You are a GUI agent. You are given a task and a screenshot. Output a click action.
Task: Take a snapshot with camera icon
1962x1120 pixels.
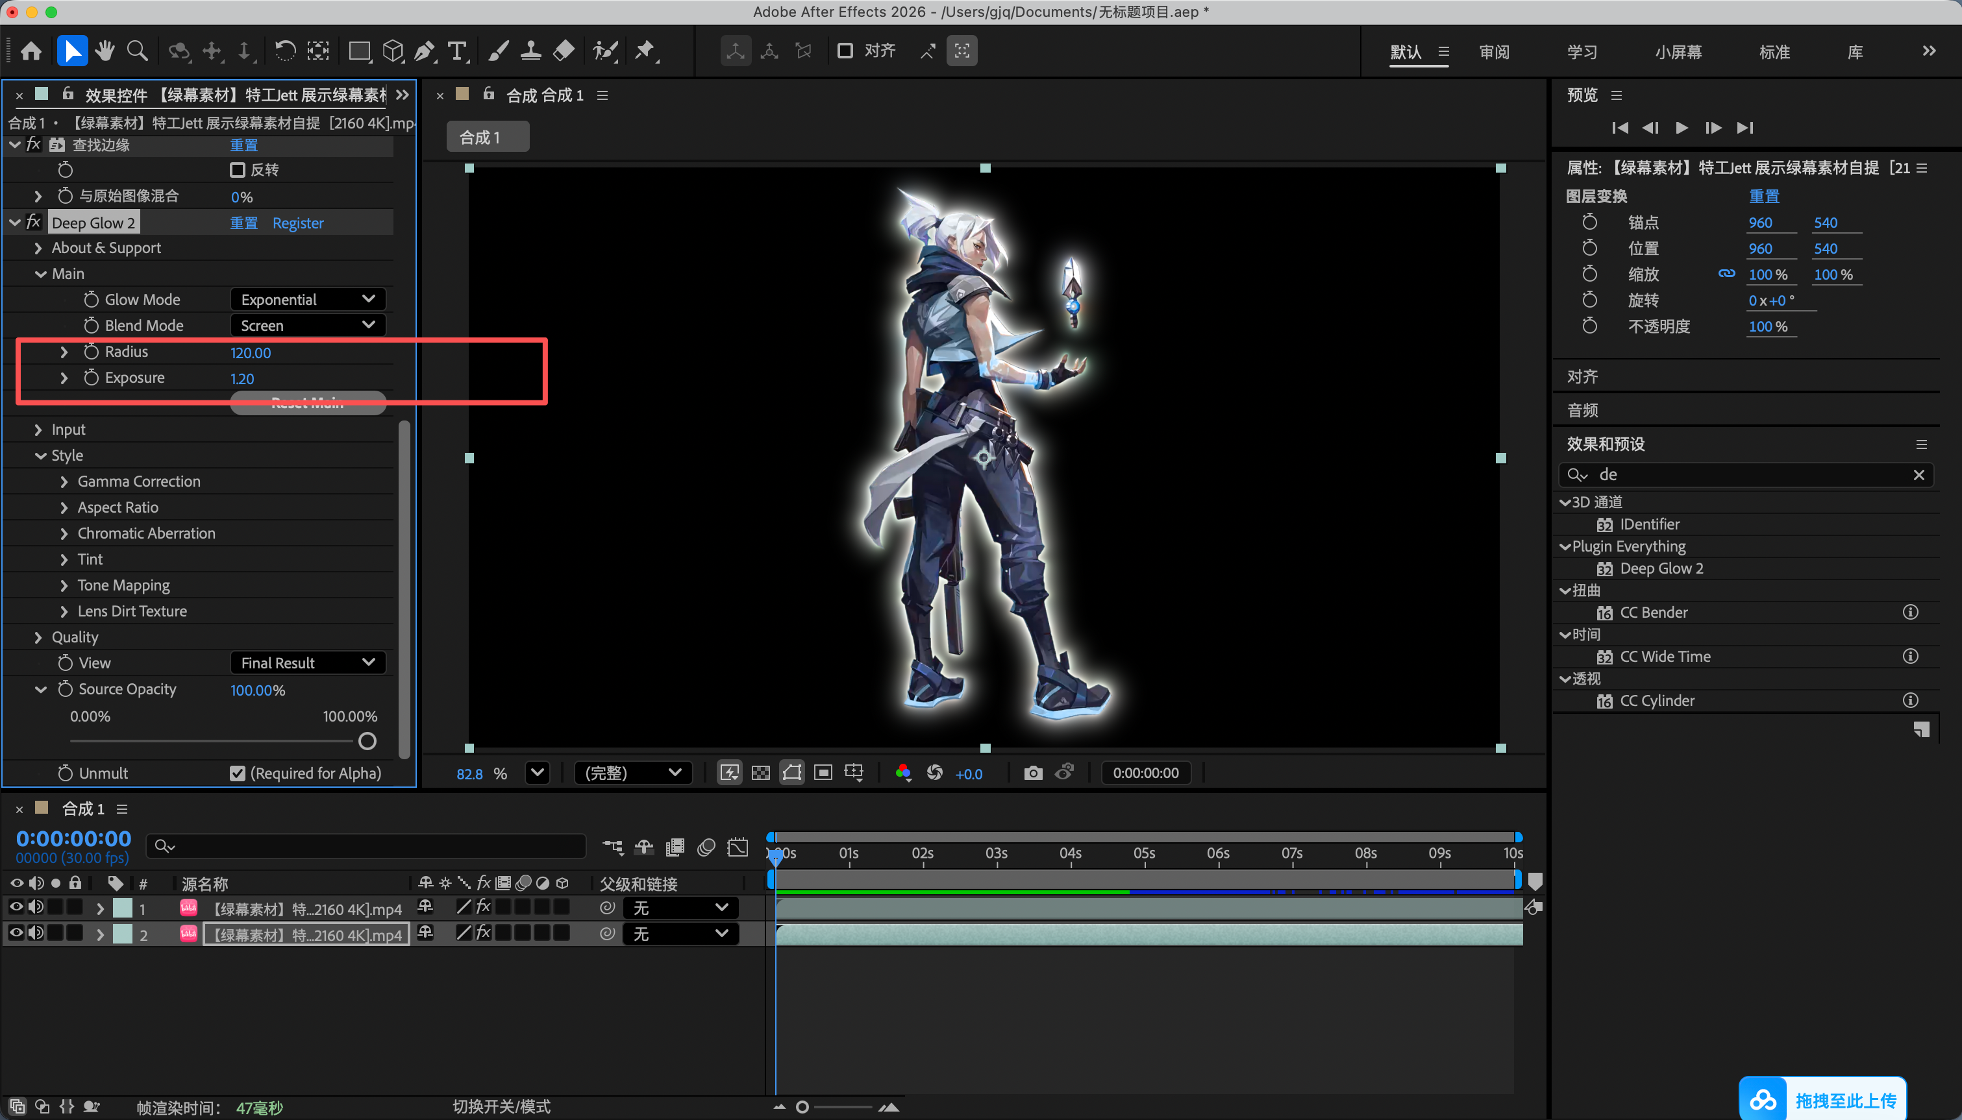click(x=1032, y=772)
